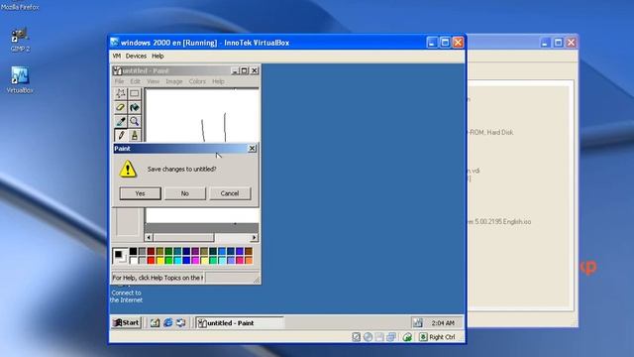Click No to discard changes
Screen dimensions: 634x357
click(185, 193)
